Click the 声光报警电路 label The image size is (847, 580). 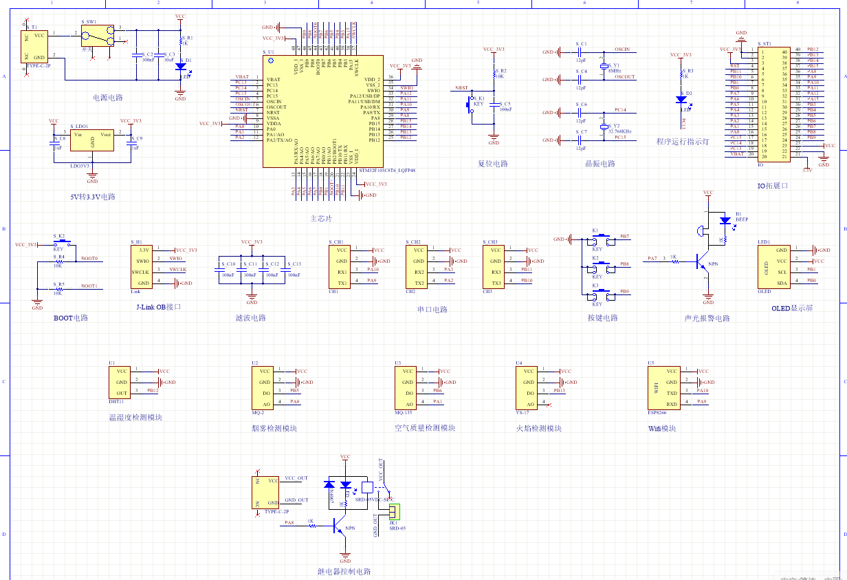point(707,318)
